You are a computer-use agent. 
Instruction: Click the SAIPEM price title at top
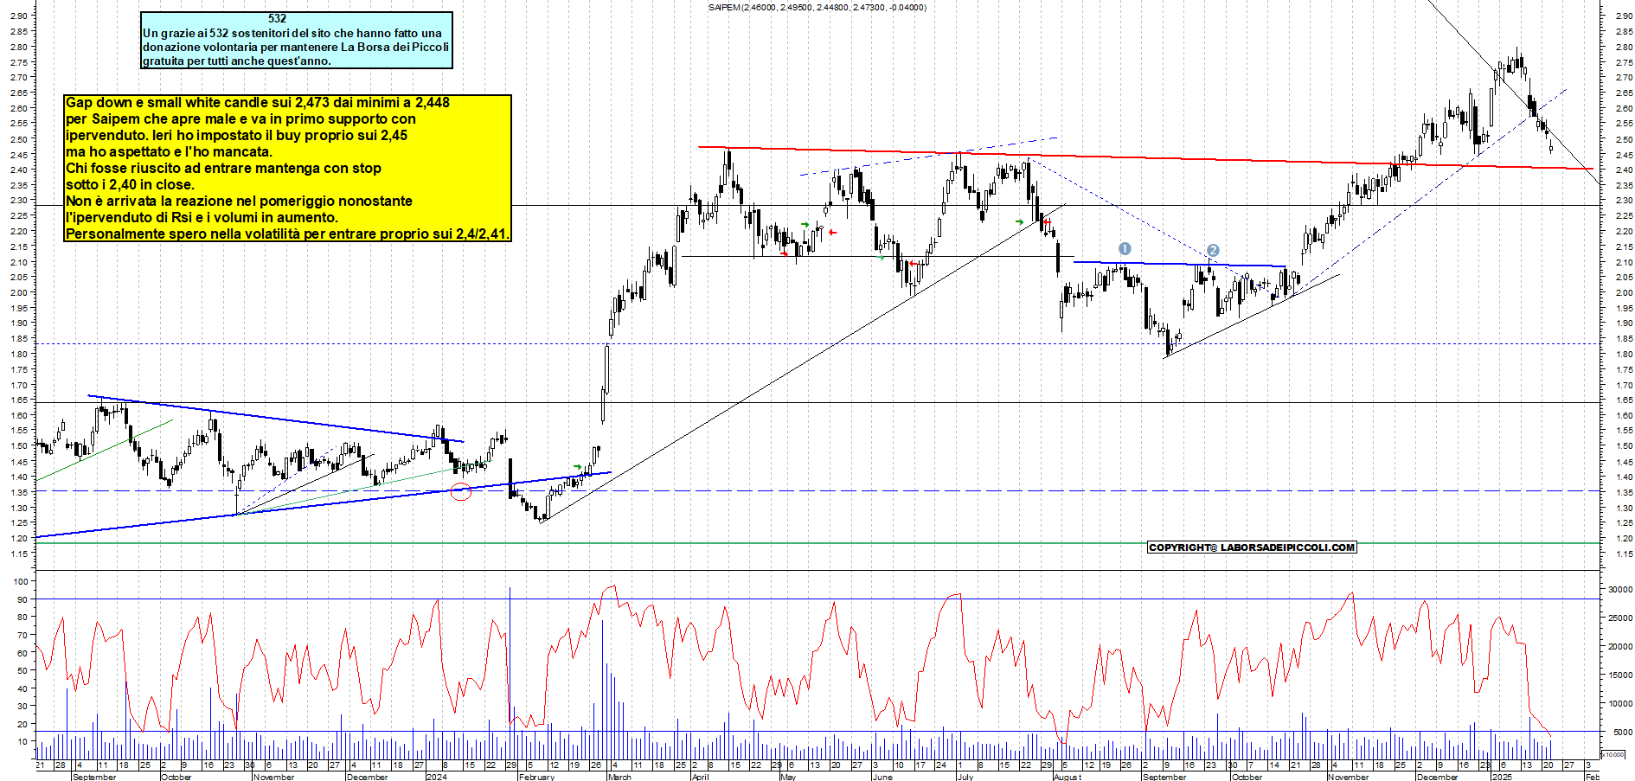tap(817, 8)
